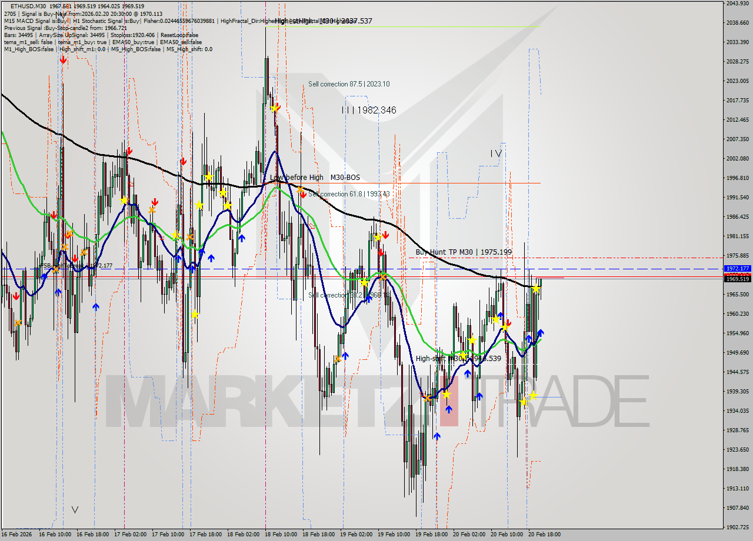The height and width of the screenshot is (541, 753).
Task: Click the blue 1972.177 price tag
Action: tap(737, 268)
